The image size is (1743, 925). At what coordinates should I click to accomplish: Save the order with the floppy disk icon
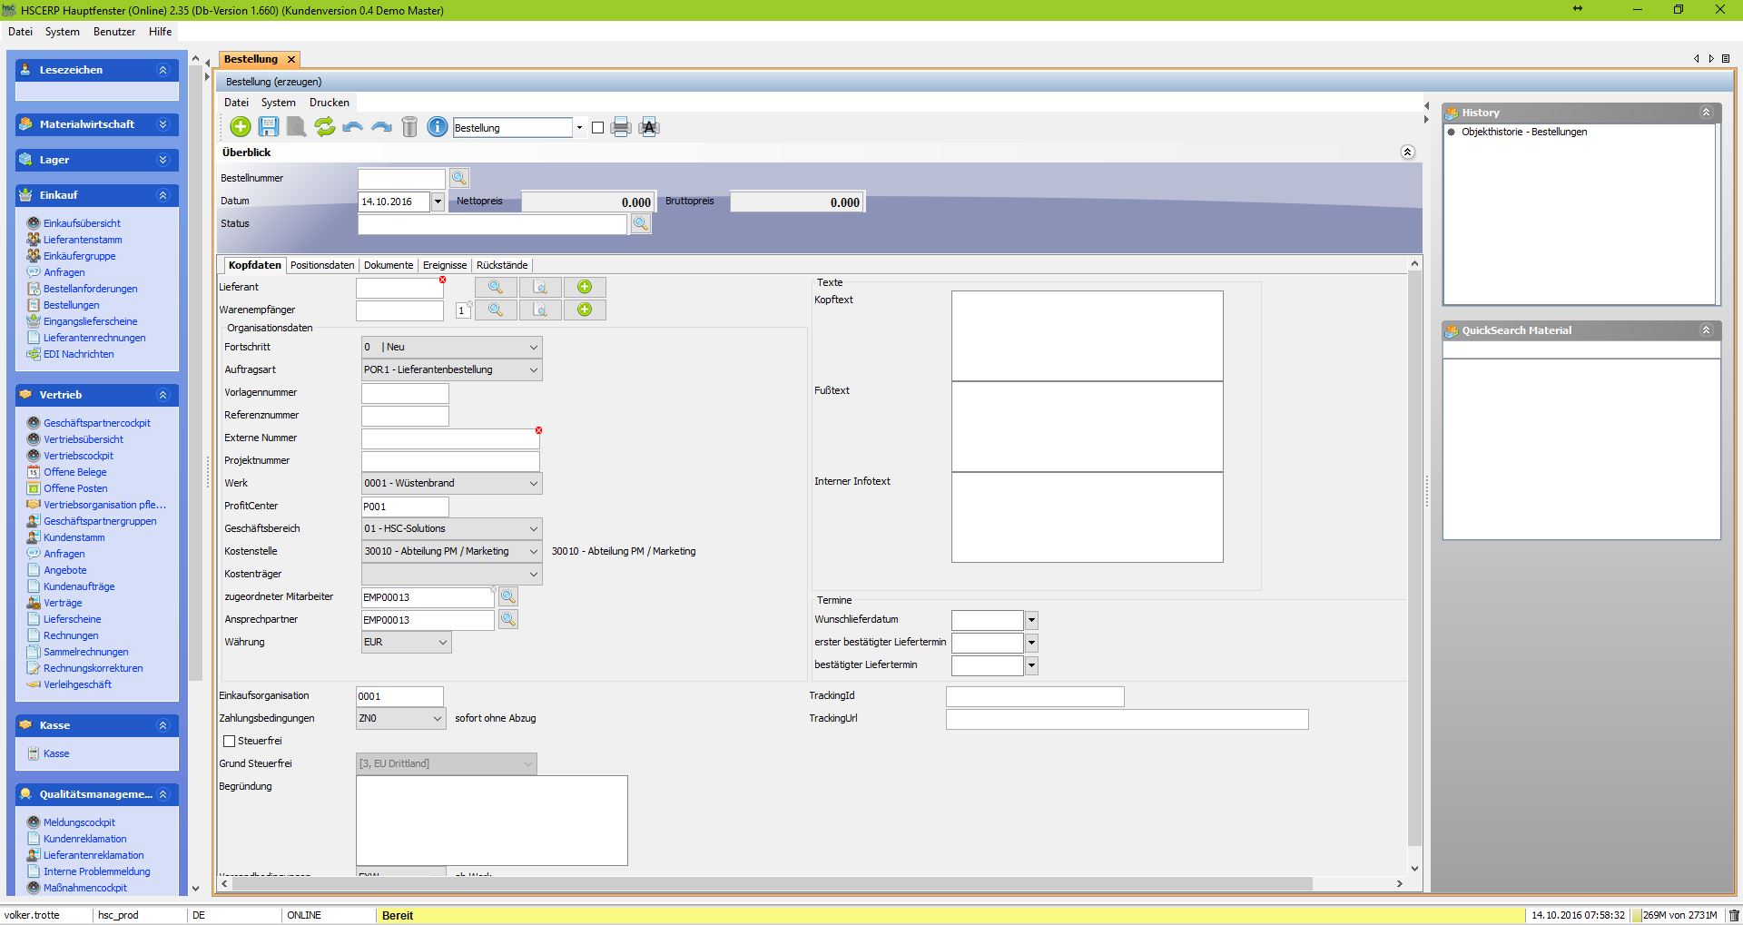pos(269,127)
